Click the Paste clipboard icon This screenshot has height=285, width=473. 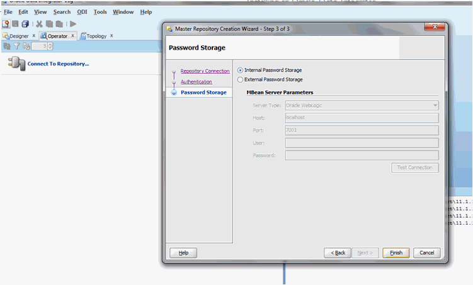(x=59, y=24)
